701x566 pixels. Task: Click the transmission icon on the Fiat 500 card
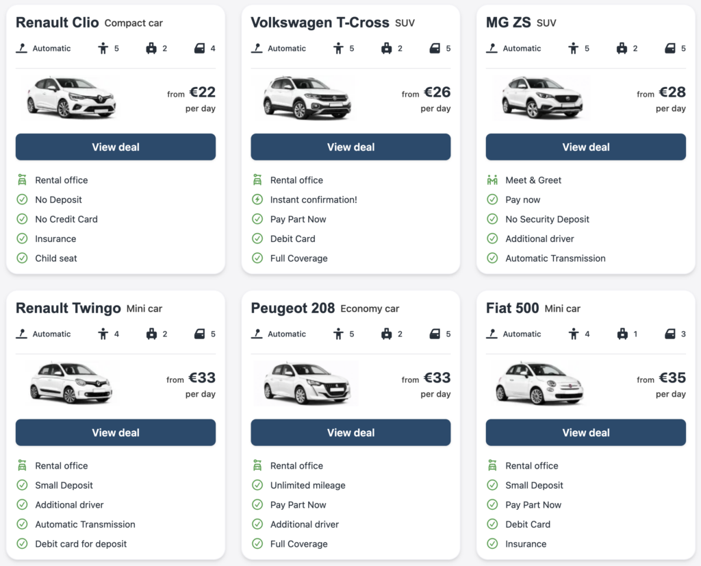click(x=491, y=334)
